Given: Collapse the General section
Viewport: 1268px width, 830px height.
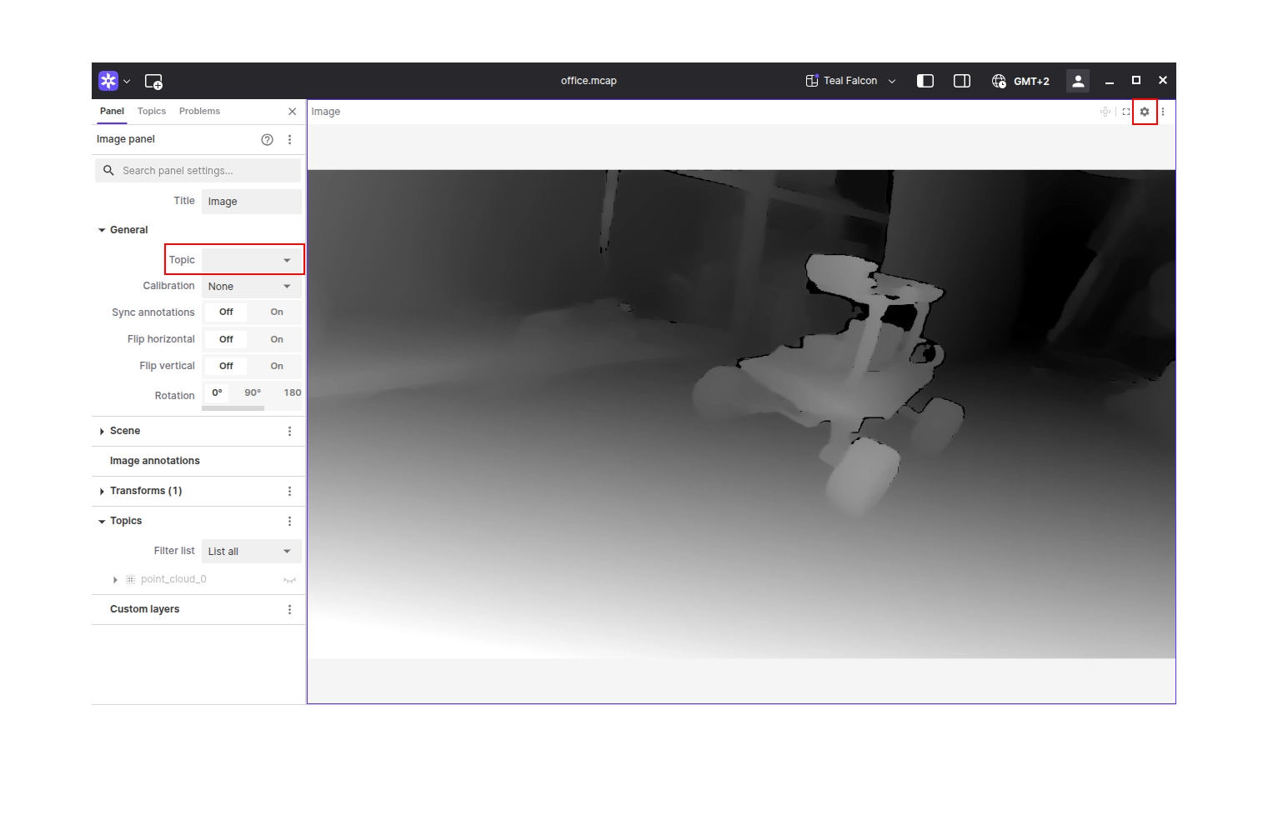Looking at the screenshot, I should (x=102, y=229).
